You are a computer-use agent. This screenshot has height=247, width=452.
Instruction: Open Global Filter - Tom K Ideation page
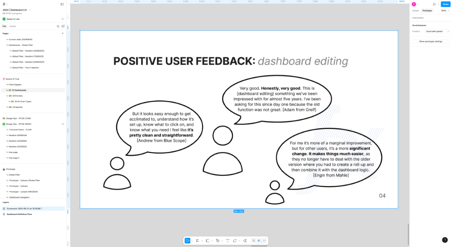pos(25,67)
